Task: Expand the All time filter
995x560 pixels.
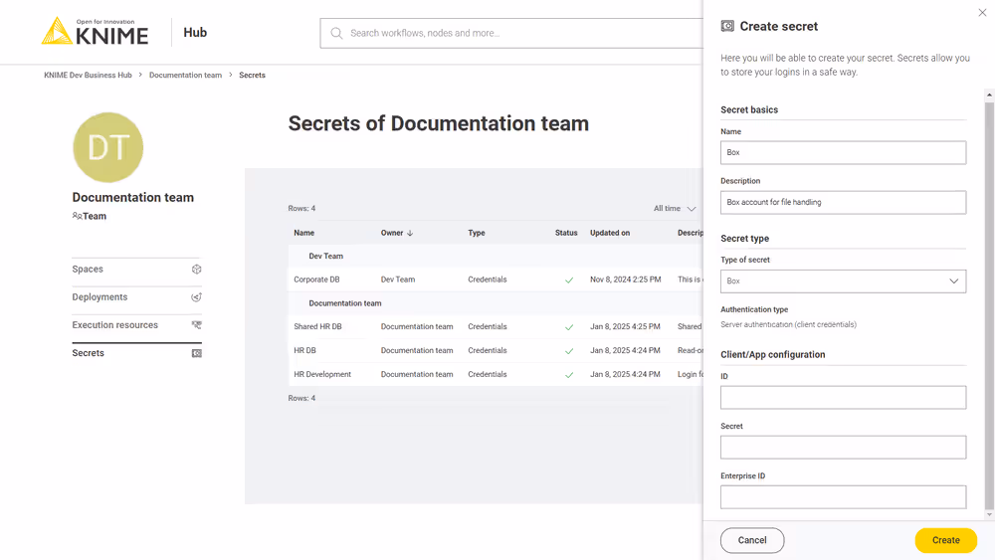Action: pos(675,208)
